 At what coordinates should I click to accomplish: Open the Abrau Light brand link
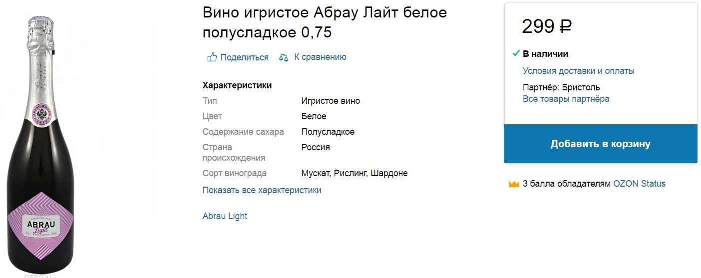coord(225,216)
